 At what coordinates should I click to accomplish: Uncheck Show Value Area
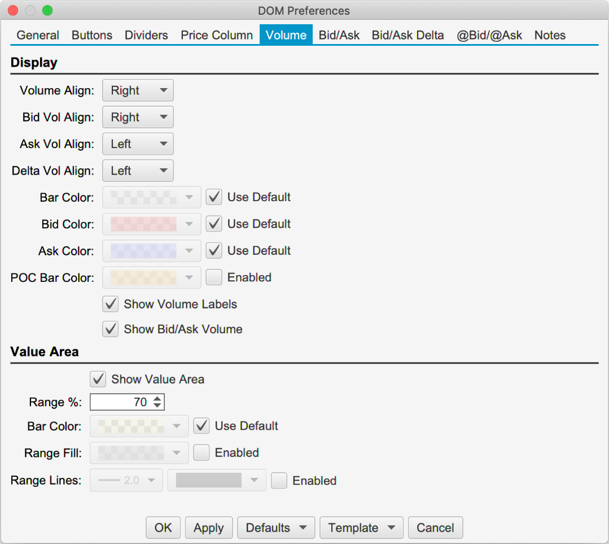click(x=98, y=379)
